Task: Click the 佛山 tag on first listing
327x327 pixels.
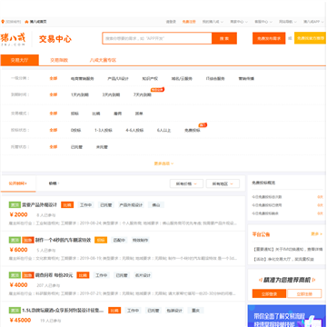Action: (156, 205)
